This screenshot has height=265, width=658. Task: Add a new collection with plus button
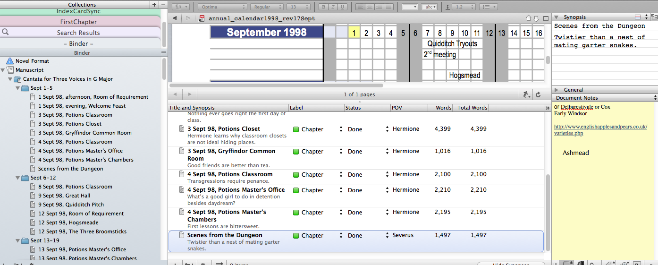tap(154, 4)
